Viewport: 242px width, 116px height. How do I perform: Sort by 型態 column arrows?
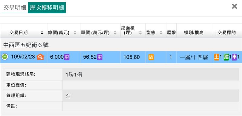[x=161, y=33]
